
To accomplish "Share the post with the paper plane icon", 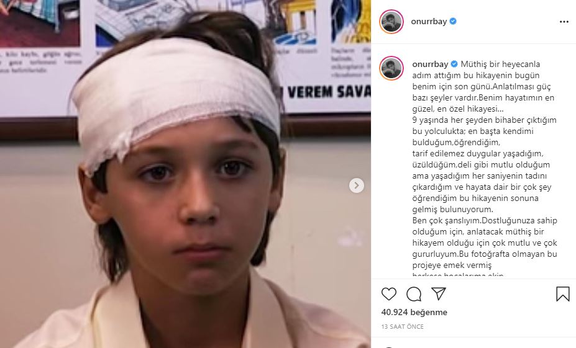I will coord(439,294).
